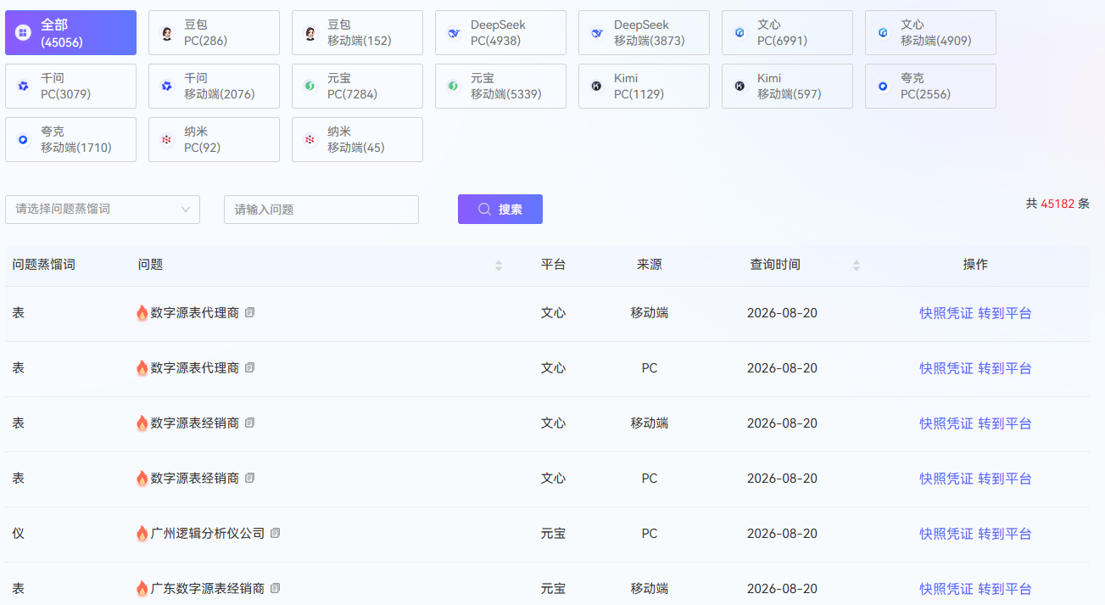Open 快照凭证 for 数字源表经销商 文心 PC row
The height and width of the screenshot is (605, 1105).
coord(946,479)
